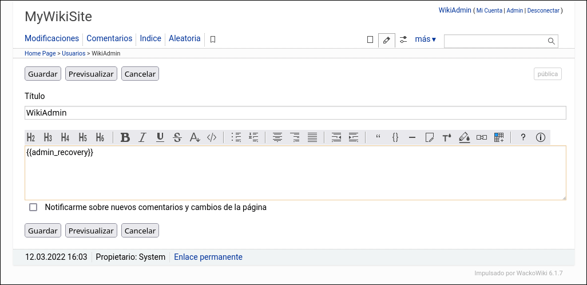The width and height of the screenshot is (587, 285).
Task: Insert a hyperlink using the link icon
Action: tap(482, 137)
